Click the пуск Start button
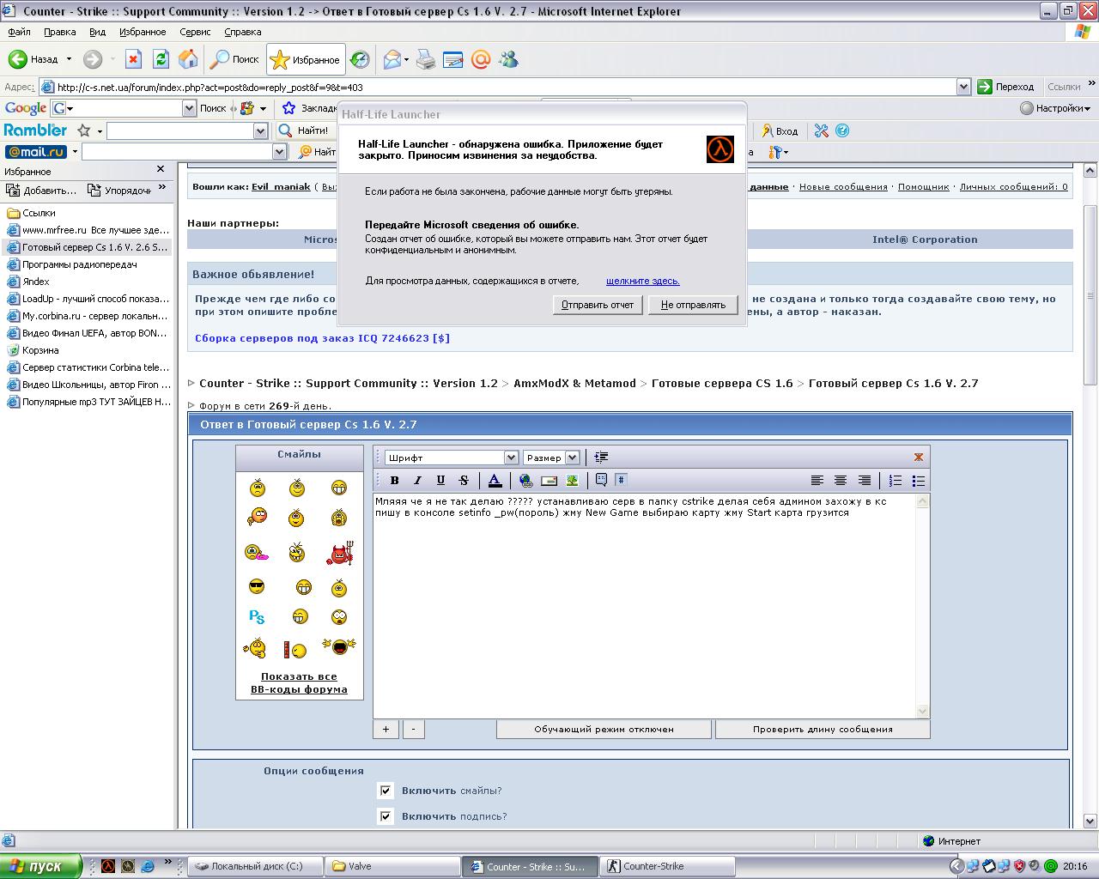 [x=40, y=866]
